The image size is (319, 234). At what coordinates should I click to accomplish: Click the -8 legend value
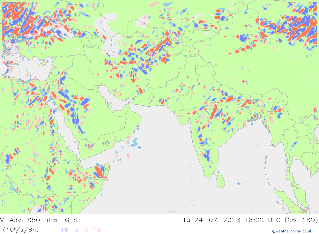click(74, 230)
